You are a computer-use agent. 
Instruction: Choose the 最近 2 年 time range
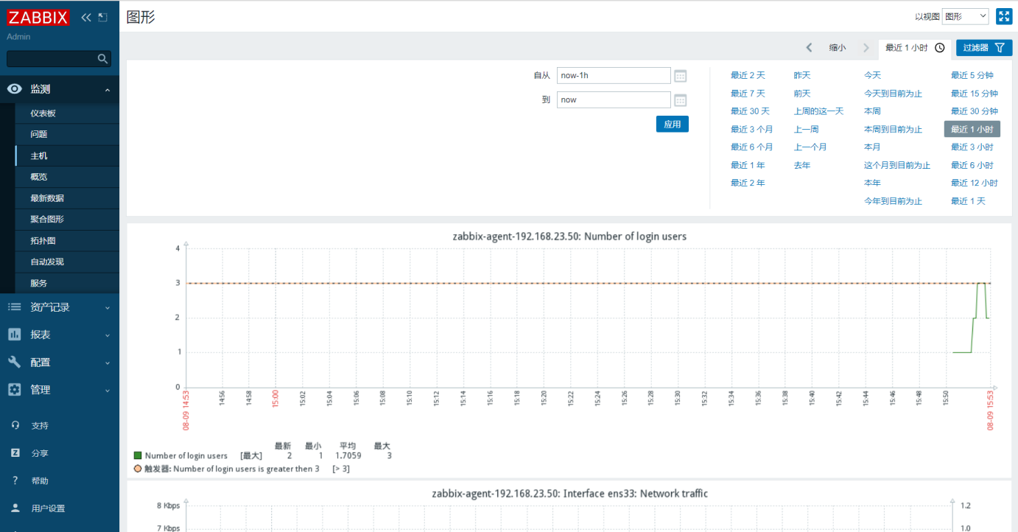pos(748,183)
